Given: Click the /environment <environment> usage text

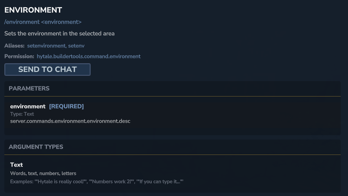Looking at the screenshot, I should 43,22.
